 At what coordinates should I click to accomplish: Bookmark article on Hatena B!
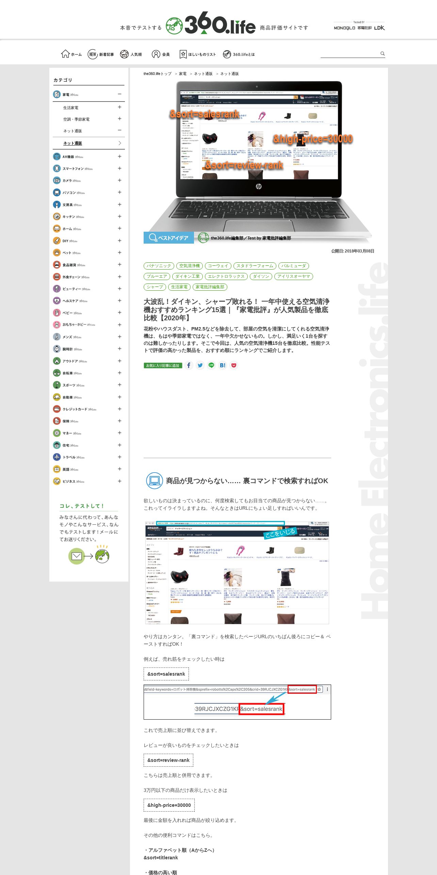(x=223, y=365)
